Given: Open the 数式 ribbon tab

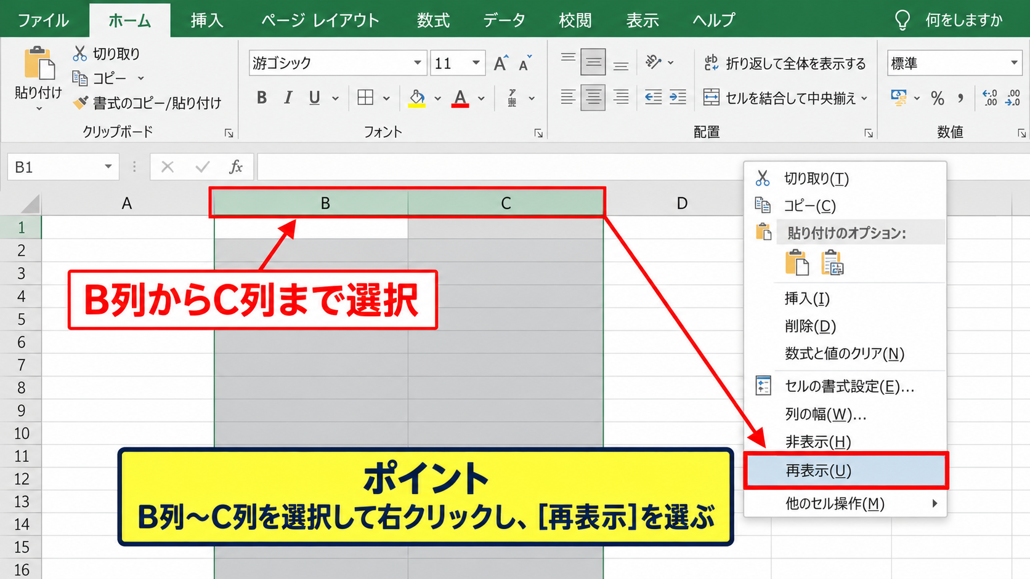Looking at the screenshot, I should pos(433,20).
